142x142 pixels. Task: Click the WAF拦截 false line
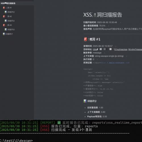click(93, 96)
